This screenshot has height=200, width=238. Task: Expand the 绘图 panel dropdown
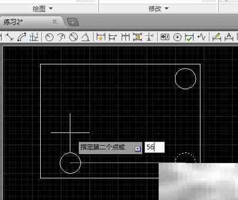tap(51, 8)
